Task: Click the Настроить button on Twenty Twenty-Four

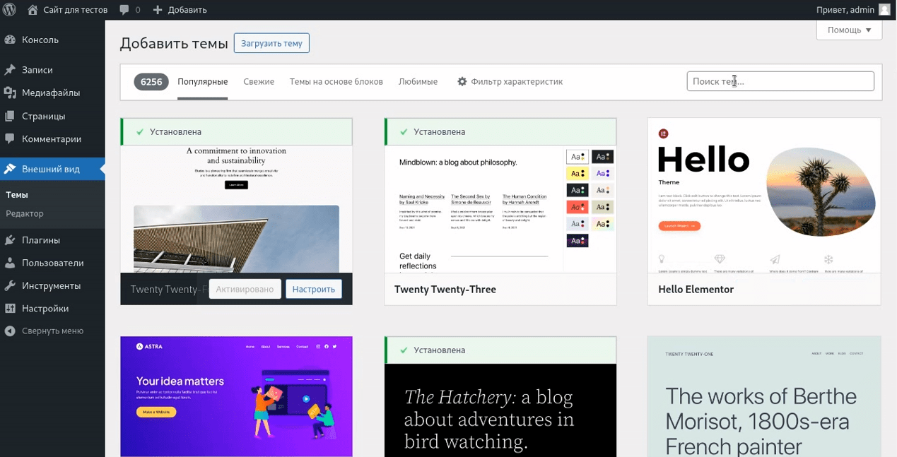Action: pos(314,289)
